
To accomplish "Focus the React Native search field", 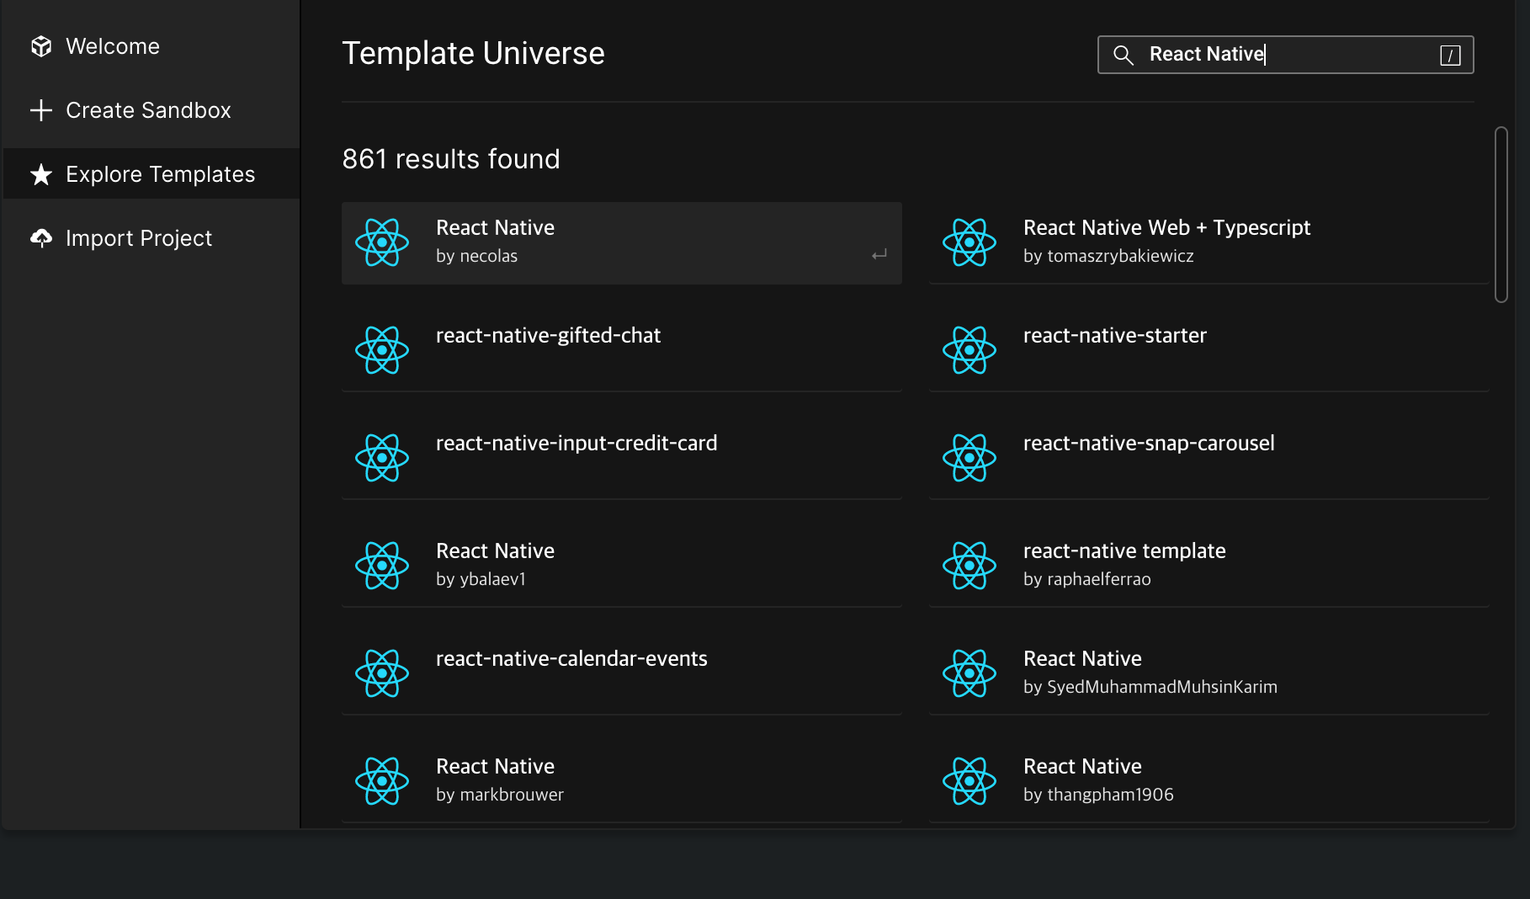I will pos(1285,55).
